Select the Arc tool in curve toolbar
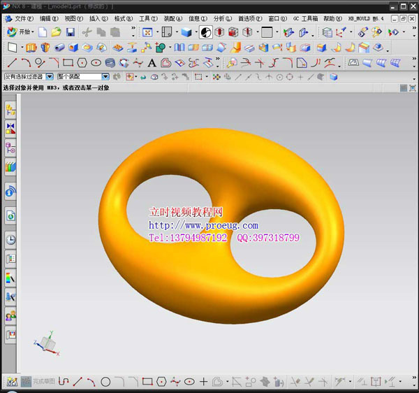 (26, 63)
